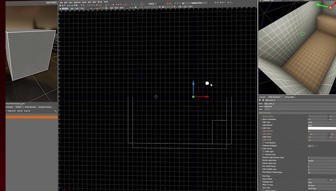Image resolution: width=336 pixels, height=191 pixels.
Task: Open the Brush menu
Action: 100,2
